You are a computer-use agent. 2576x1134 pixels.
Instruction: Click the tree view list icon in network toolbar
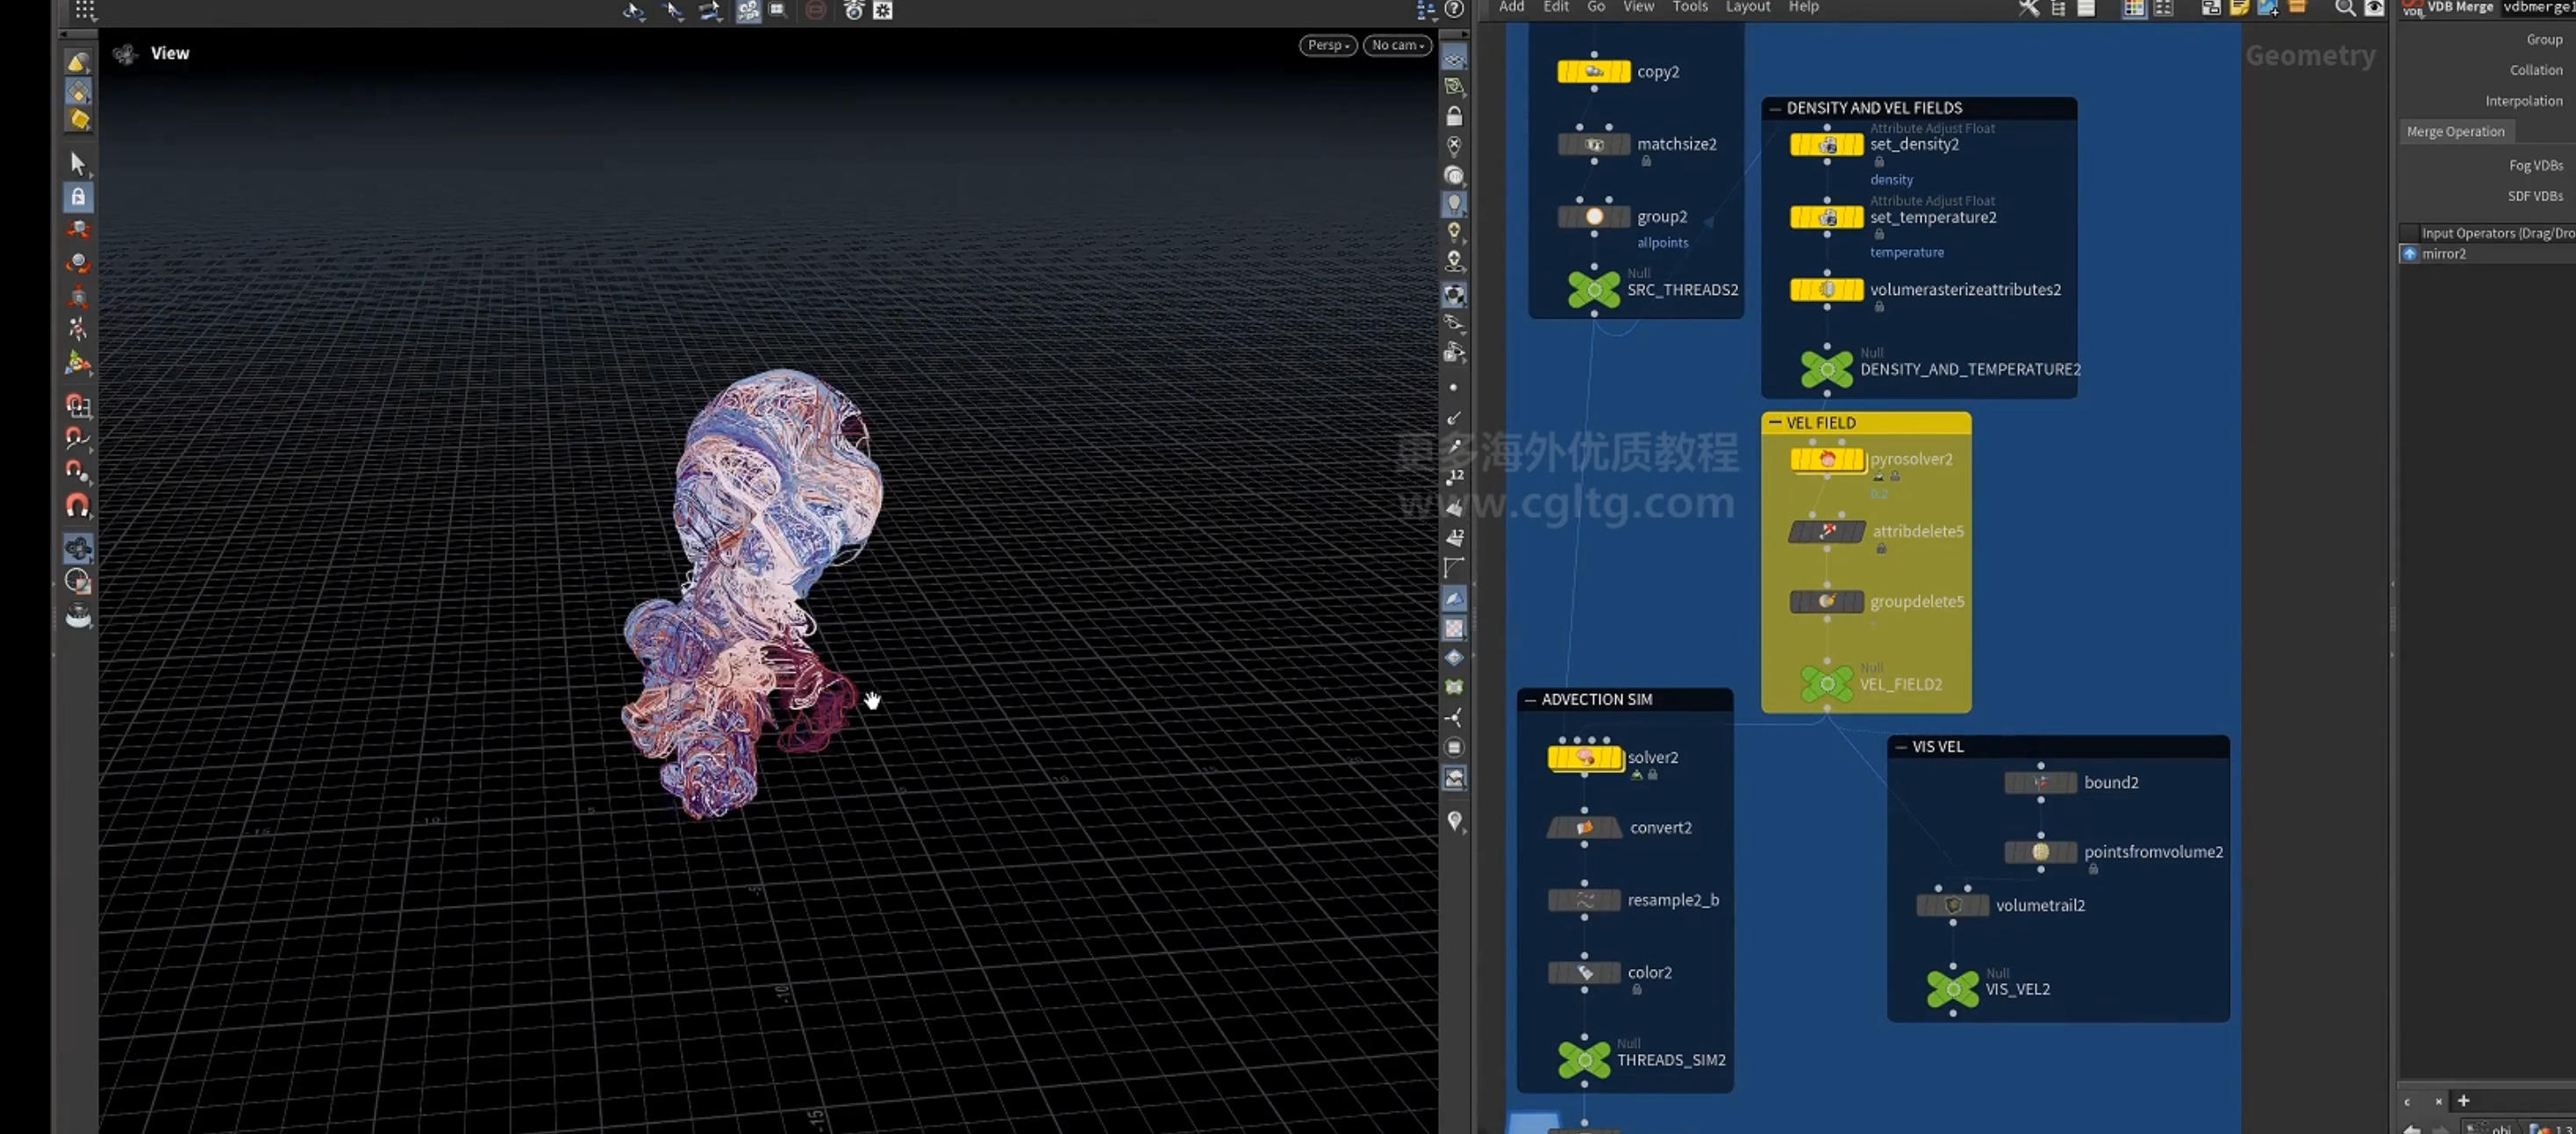coord(2058,8)
